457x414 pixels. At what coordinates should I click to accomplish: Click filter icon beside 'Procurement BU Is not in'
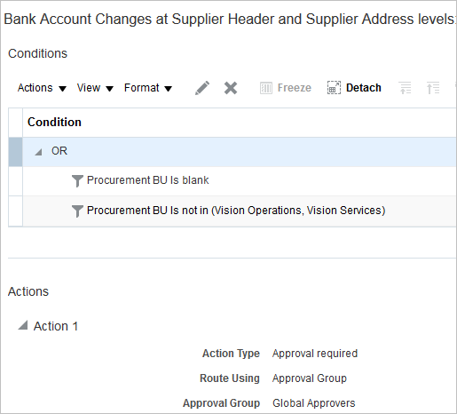(x=77, y=211)
